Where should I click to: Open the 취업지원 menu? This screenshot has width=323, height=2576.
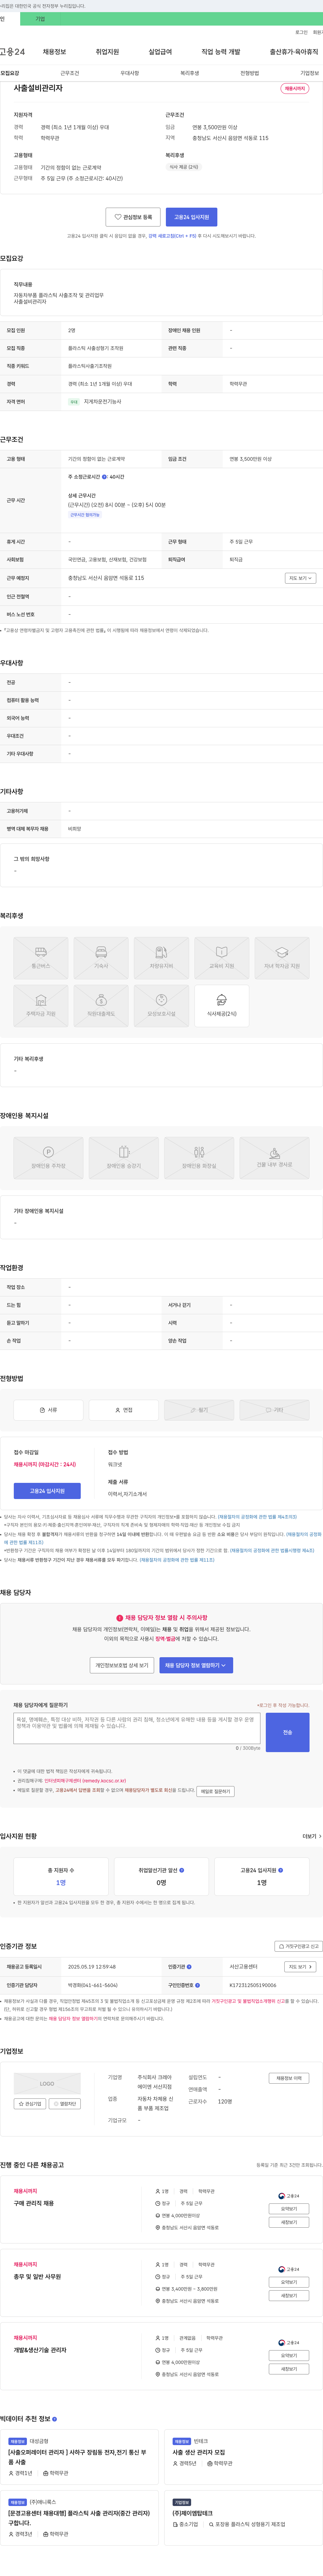tap(107, 52)
